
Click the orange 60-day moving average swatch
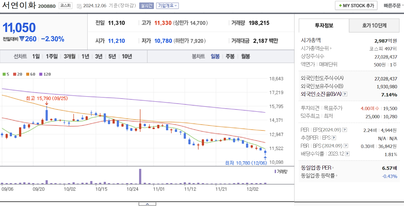[x=28, y=74]
